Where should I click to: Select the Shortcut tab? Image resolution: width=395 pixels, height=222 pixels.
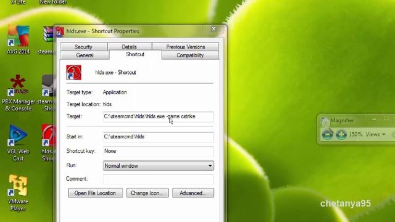(x=135, y=54)
